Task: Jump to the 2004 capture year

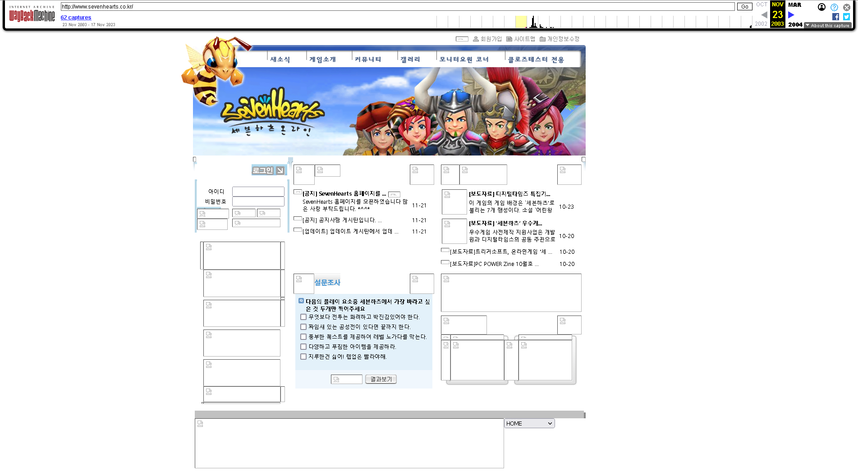Action: pos(795,25)
